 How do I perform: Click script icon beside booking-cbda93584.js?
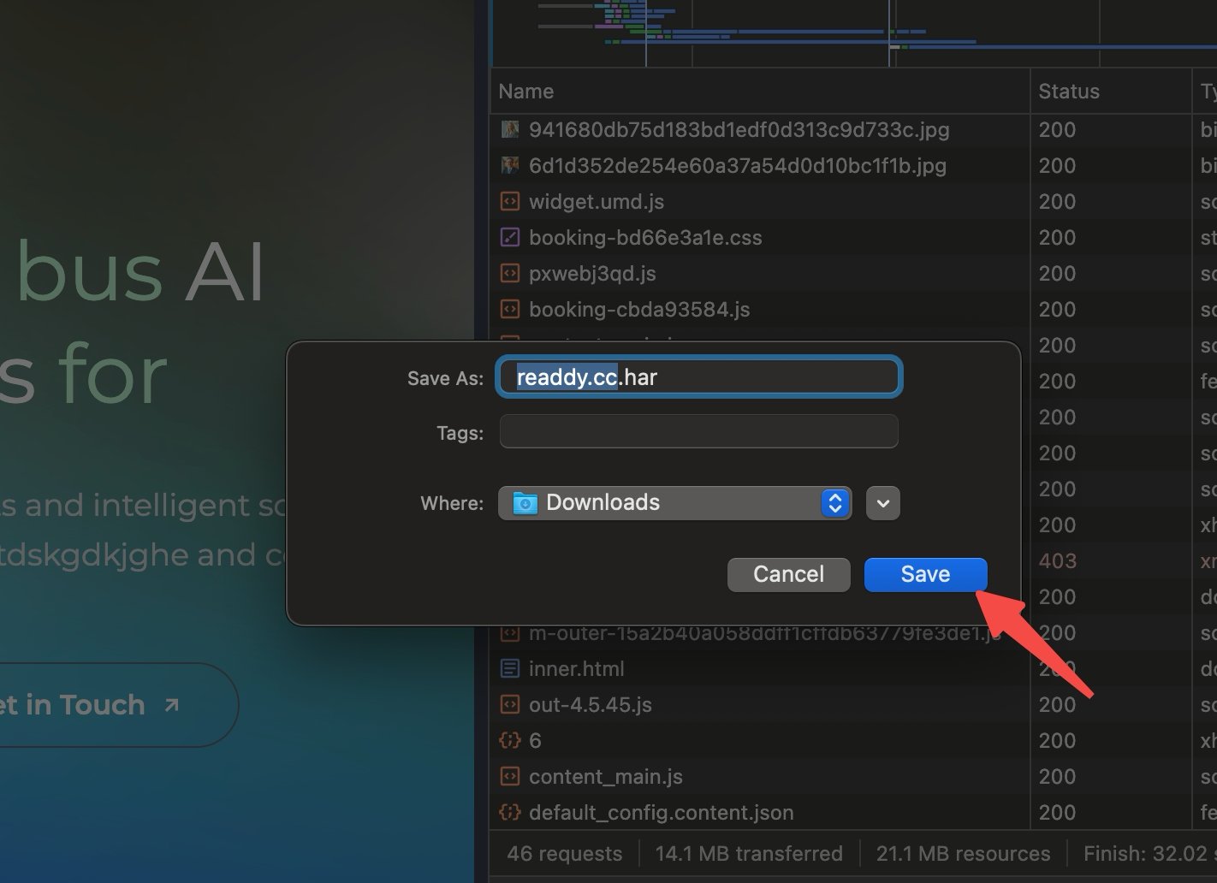click(510, 310)
